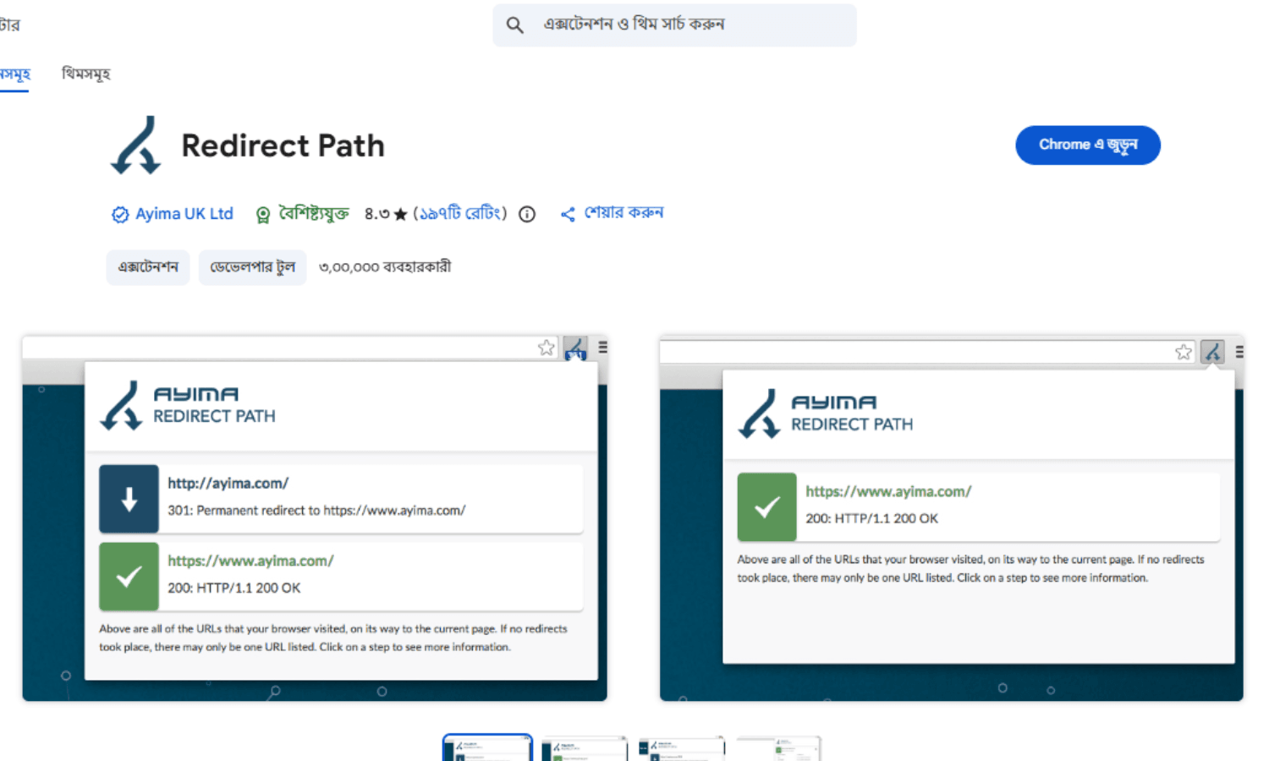Open the ১৯৭টি রেটিং ratings link
This screenshot has height=761, width=1269.
click(461, 214)
